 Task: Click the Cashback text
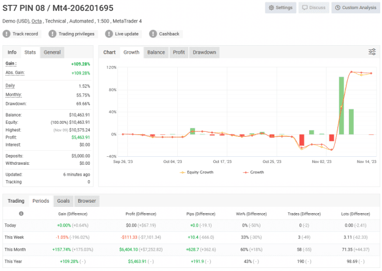click(169, 34)
